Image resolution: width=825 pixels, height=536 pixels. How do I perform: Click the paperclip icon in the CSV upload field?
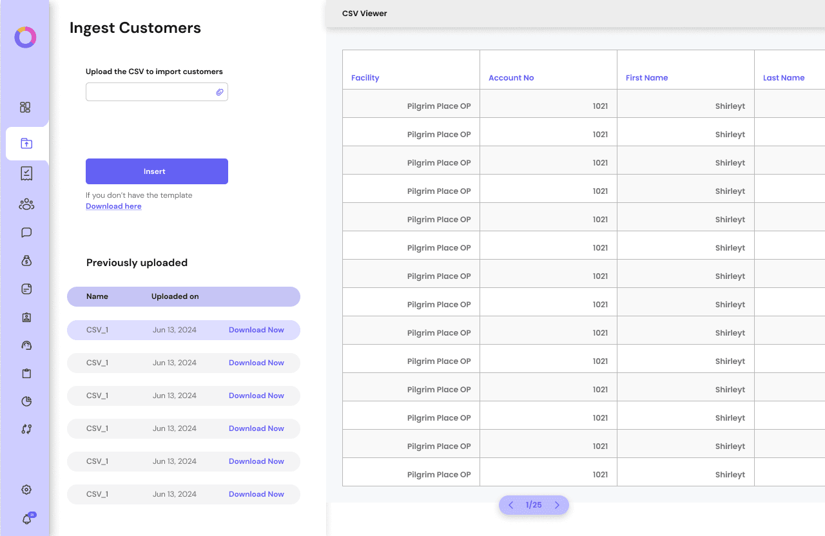[x=220, y=91]
